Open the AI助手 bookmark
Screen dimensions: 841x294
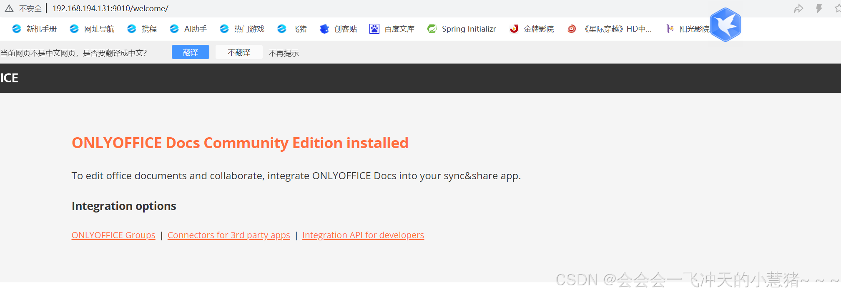click(188, 29)
